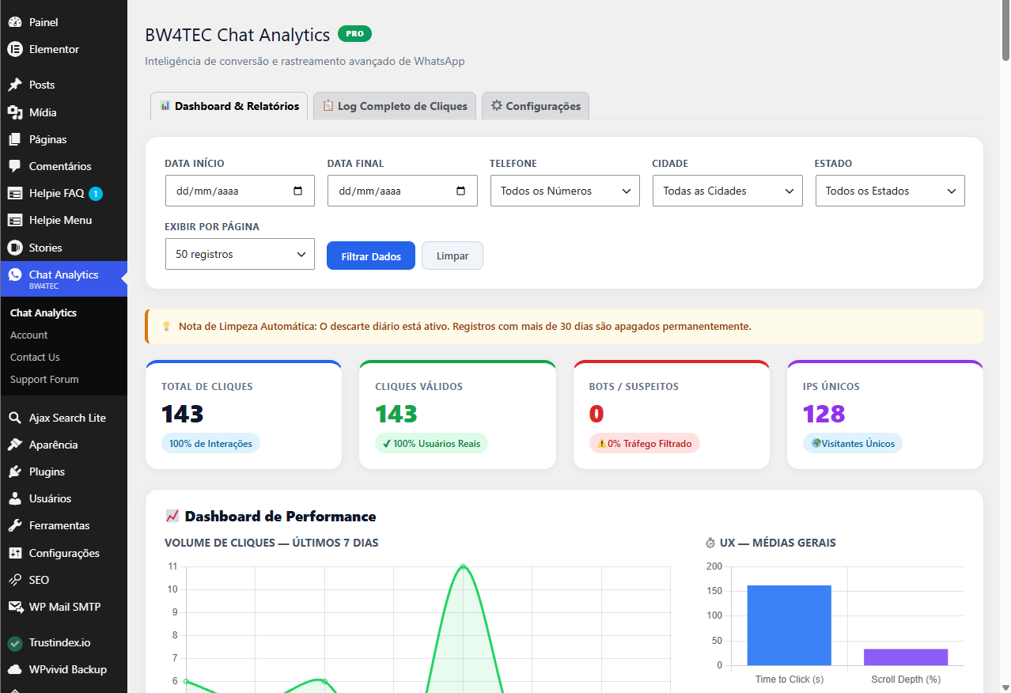Image resolution: width=1011 pixels, height=693 pixels.
Task: Click the line chart peak data point
Action: [463, 566]
